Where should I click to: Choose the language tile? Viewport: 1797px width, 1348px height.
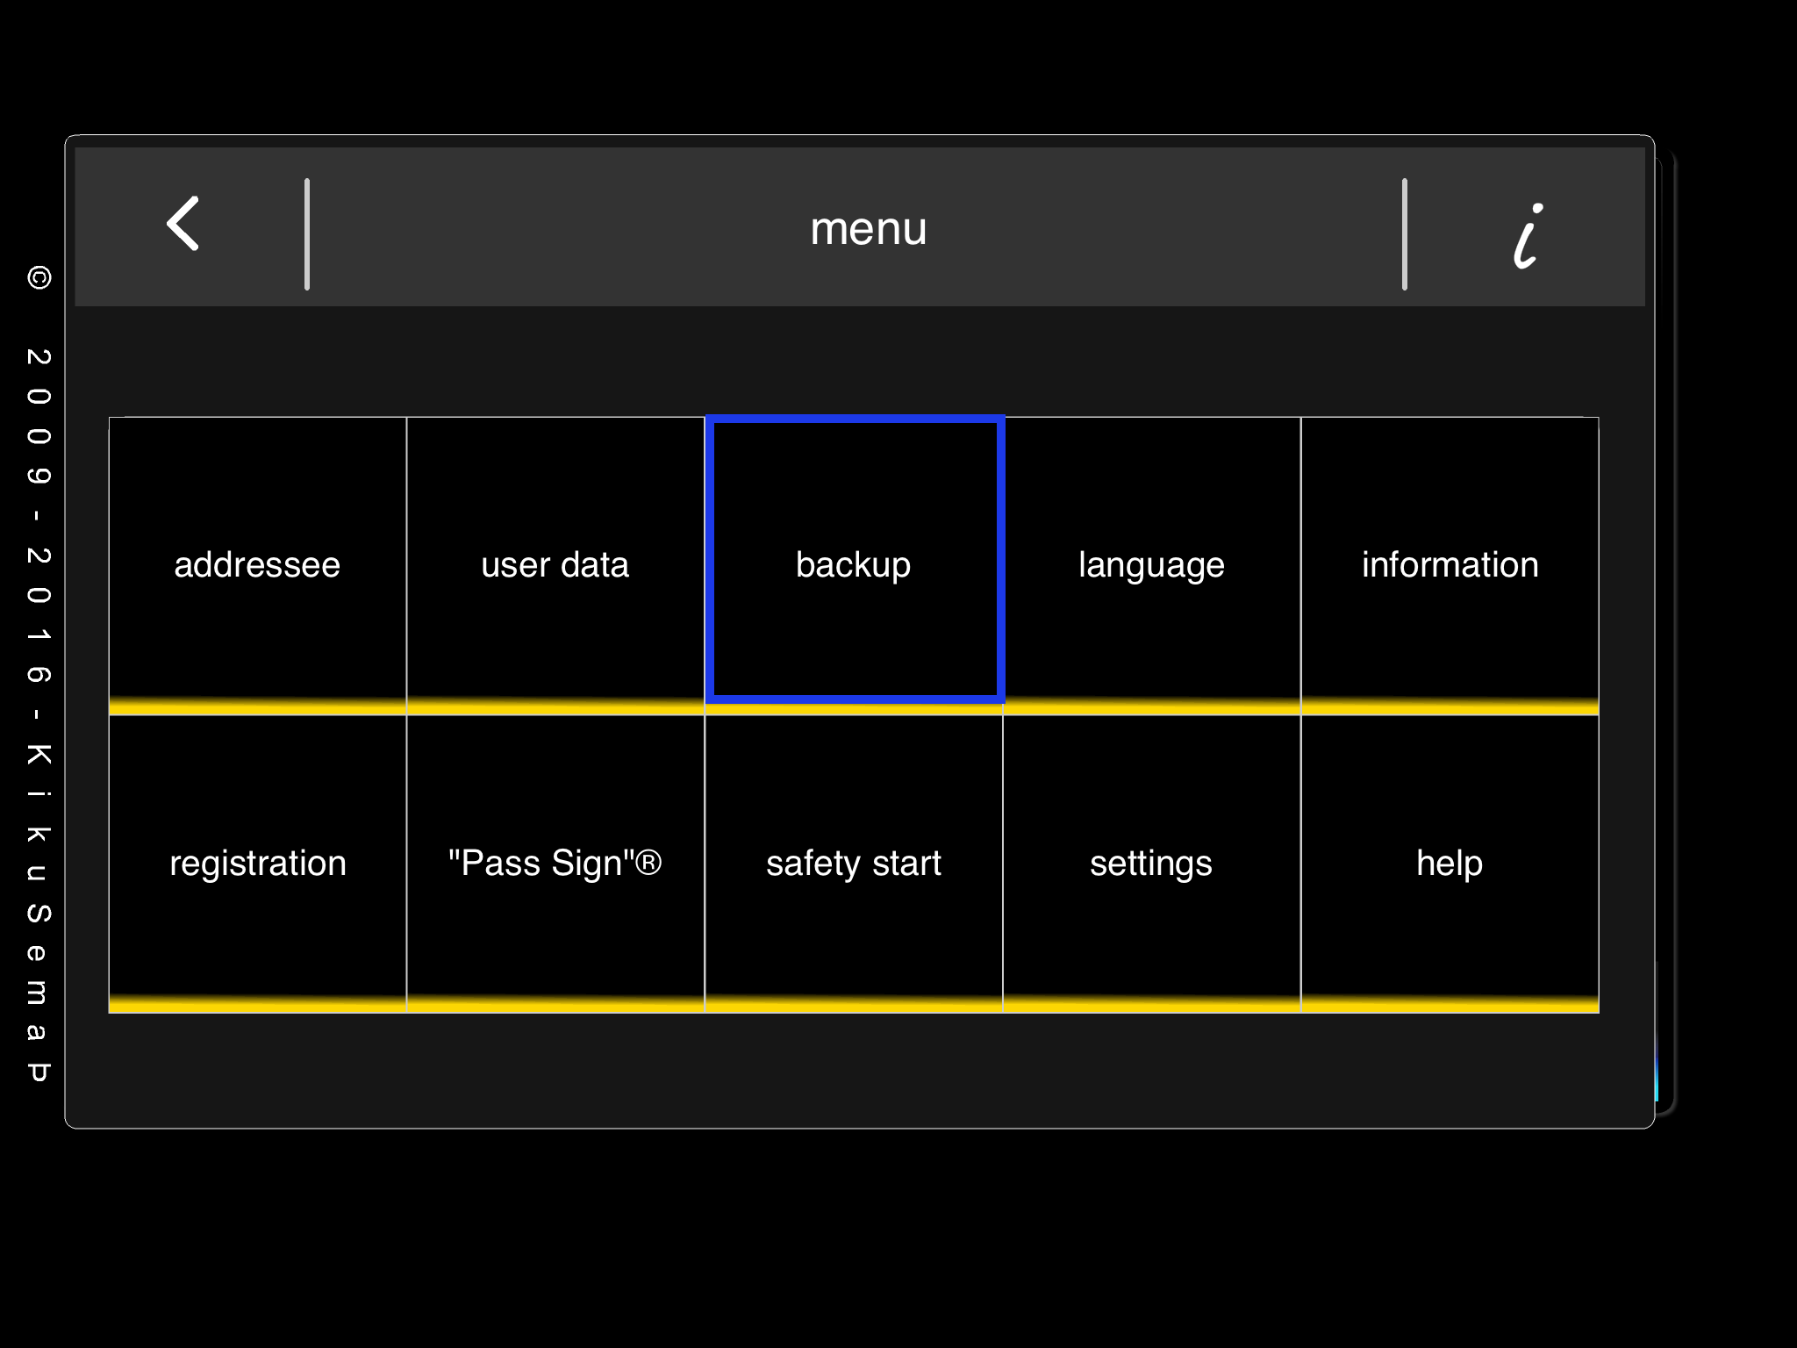[1151, 565]
